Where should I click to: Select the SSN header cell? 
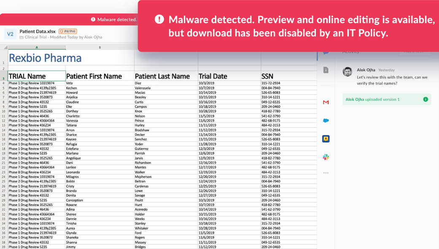(288, 76)
